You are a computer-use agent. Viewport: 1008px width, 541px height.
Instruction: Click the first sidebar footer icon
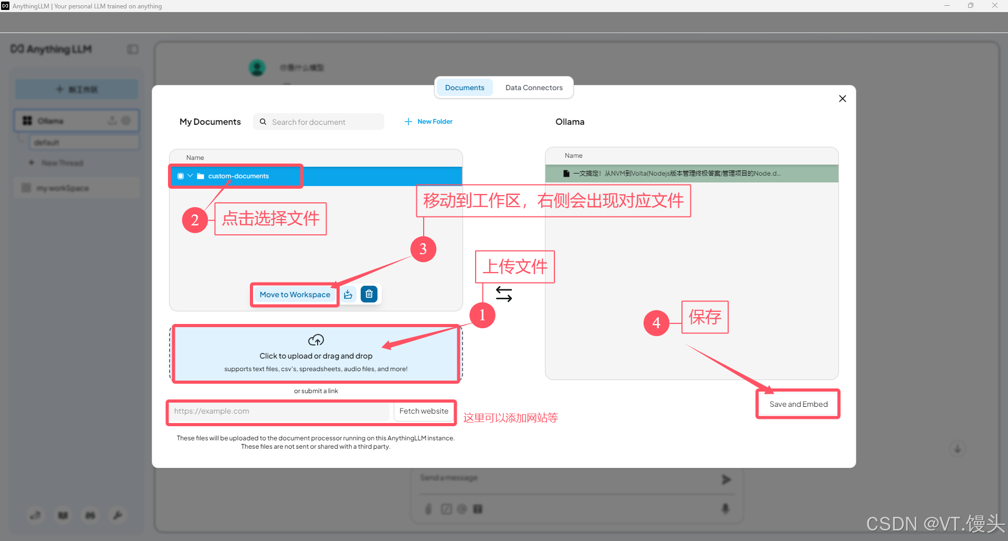tap(35, 515)
